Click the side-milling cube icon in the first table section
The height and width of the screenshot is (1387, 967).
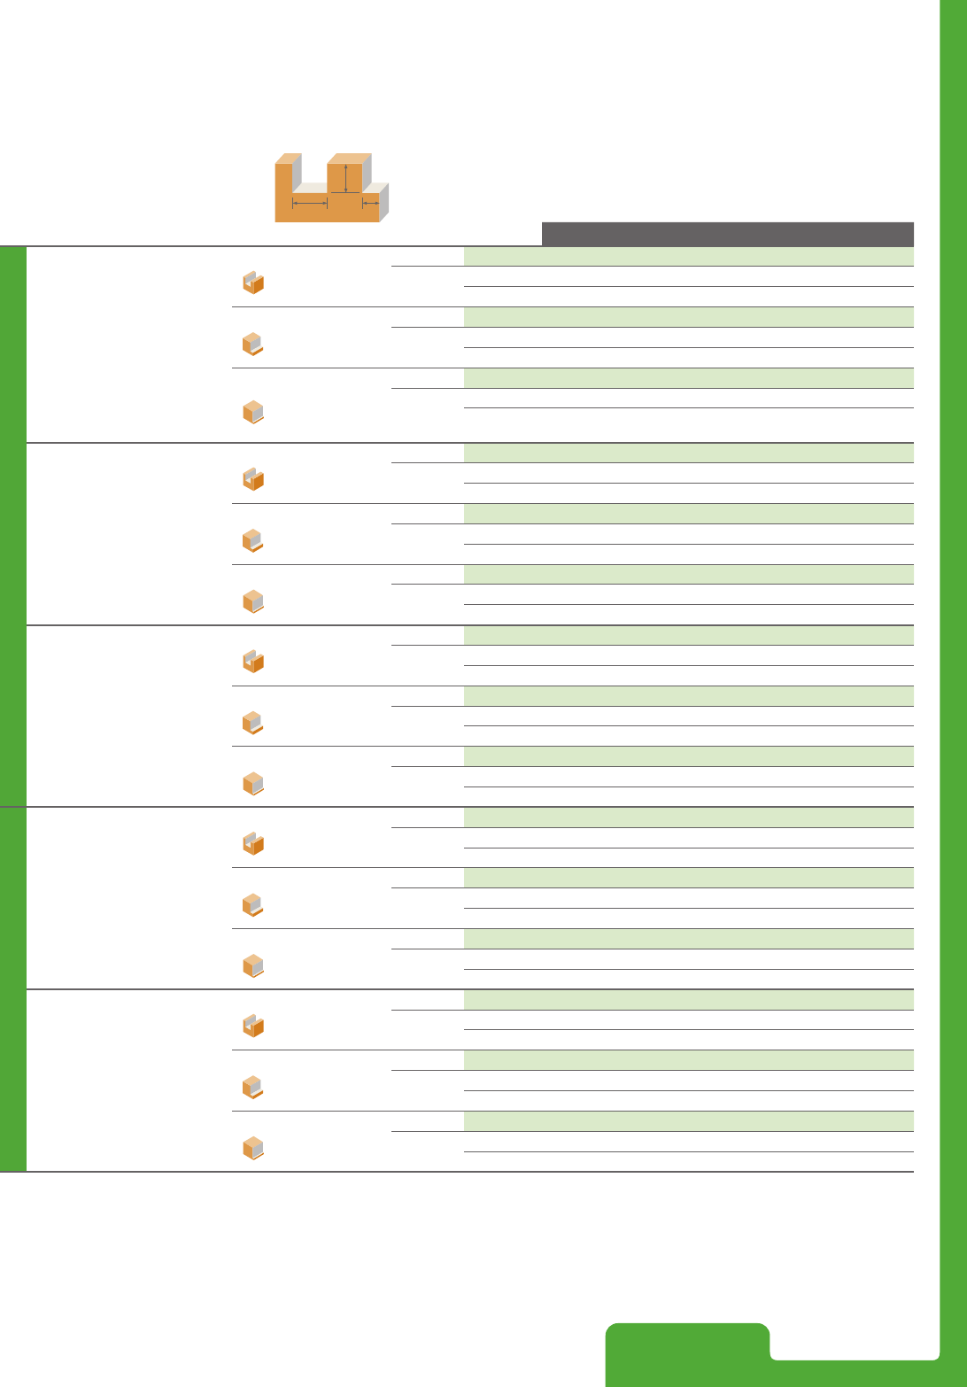pos(253,412)
